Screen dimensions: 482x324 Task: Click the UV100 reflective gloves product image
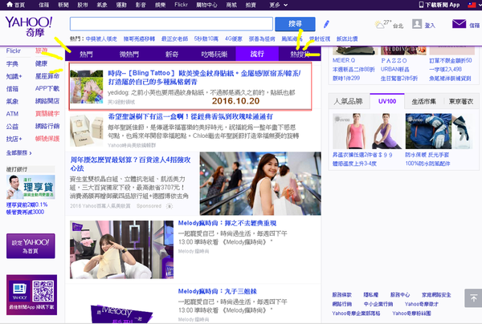tap(439, 132)
